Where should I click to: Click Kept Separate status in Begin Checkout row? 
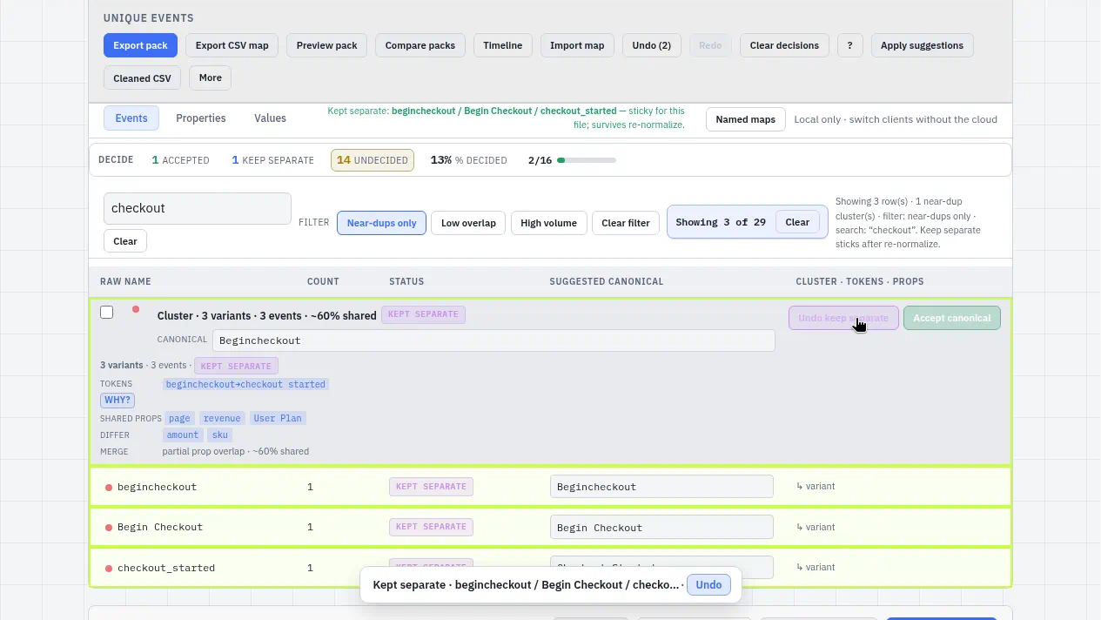[x=431, y=526]
